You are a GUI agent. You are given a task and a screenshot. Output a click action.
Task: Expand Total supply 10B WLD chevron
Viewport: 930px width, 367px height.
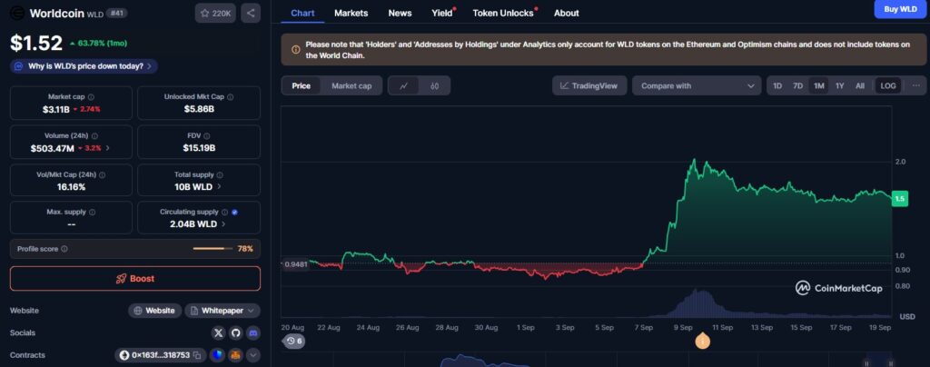tap(220, 186)
